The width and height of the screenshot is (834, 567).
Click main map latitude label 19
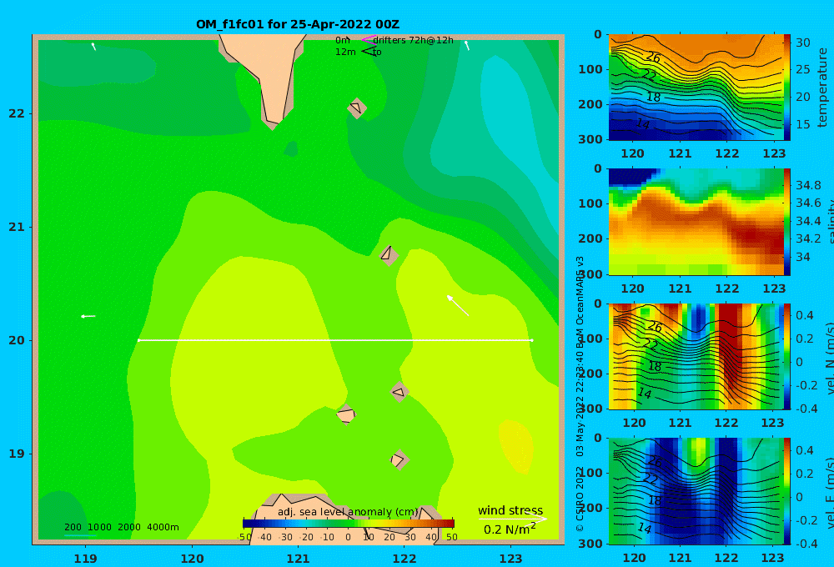[17, 454]
